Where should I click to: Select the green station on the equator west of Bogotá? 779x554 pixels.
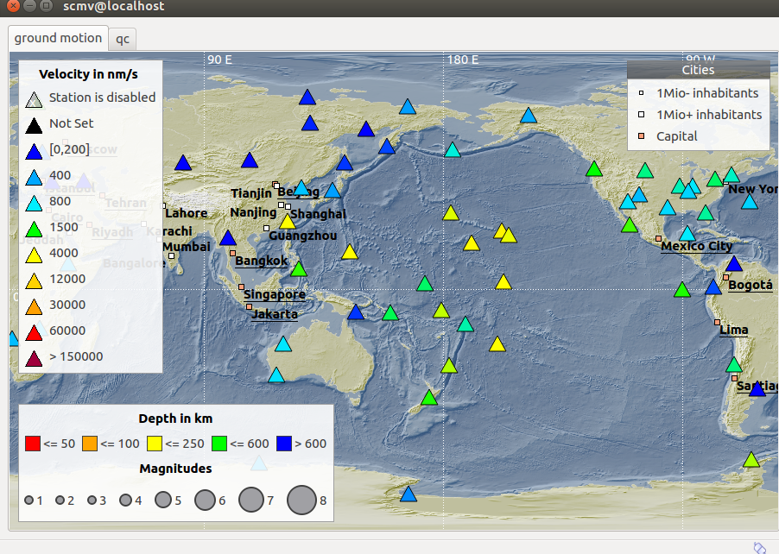click(682, 289)
